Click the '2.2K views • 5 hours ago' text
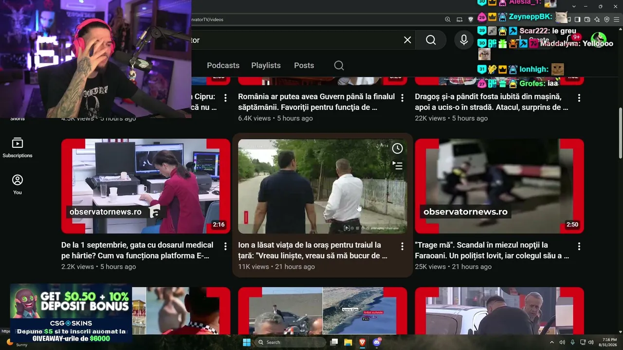623x350 pixels. (x=98, y=266)
